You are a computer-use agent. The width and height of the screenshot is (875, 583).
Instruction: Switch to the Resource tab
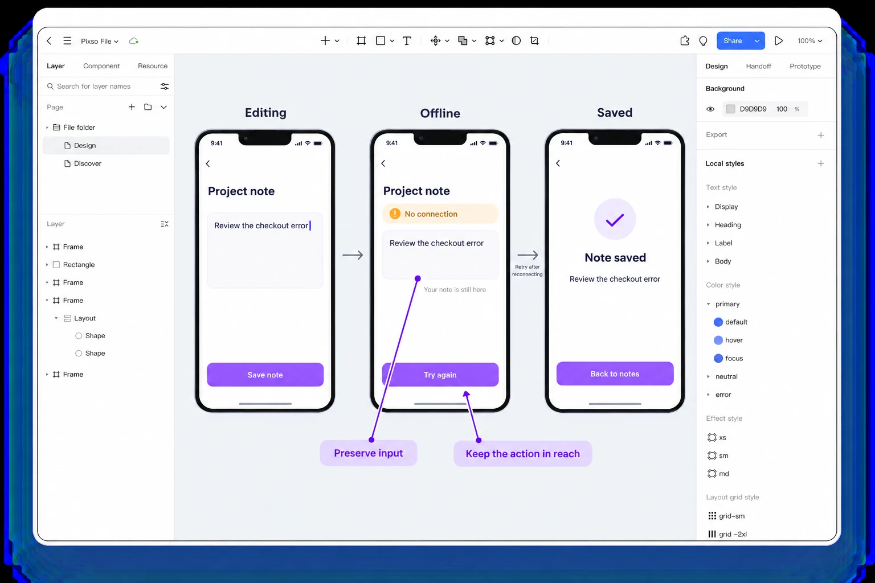(x=153, y=66)
